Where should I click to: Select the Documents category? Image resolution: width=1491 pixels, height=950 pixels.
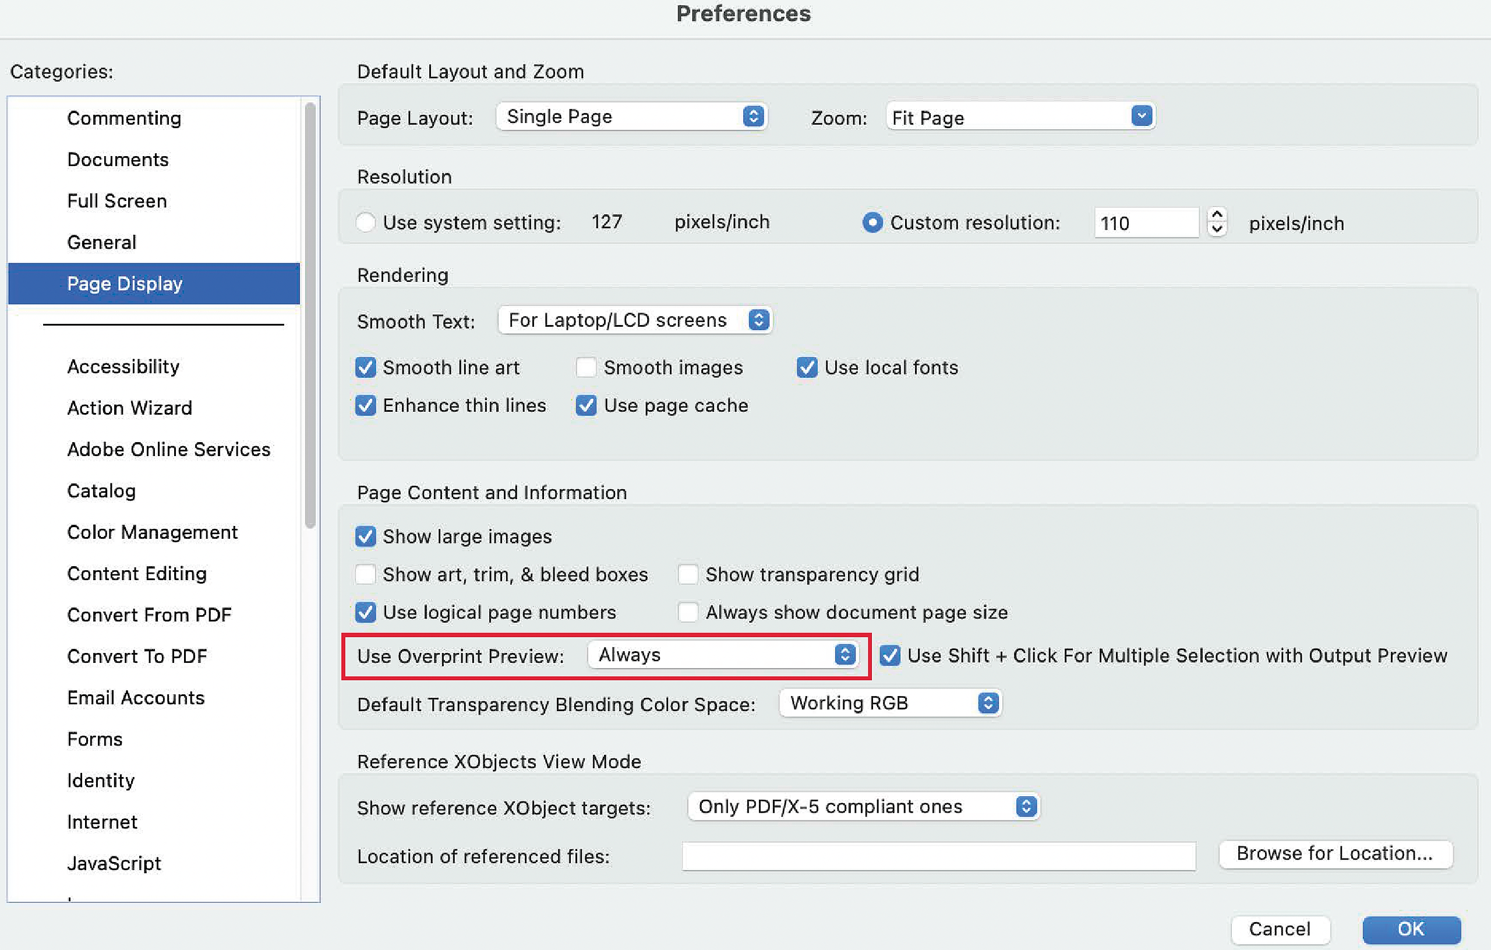(154, 160)
